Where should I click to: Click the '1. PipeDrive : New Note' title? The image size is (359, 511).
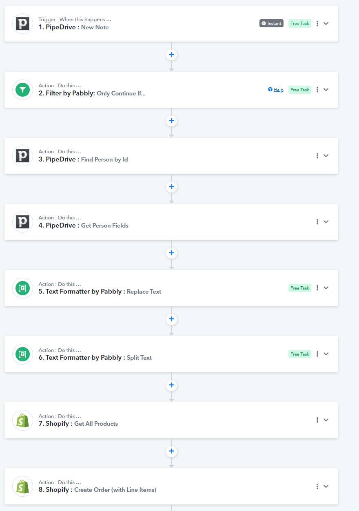point(73,27)
